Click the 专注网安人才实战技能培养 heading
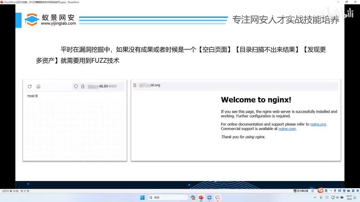This screenshot has height=202, width=360. (286, 20)
